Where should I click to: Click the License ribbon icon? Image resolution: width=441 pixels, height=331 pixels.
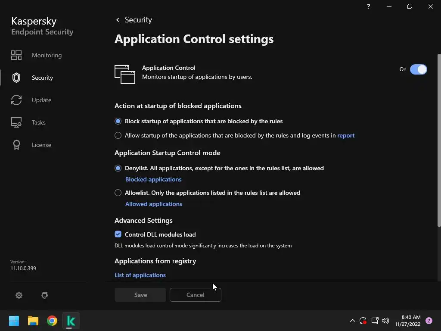(x=16, y=145)
